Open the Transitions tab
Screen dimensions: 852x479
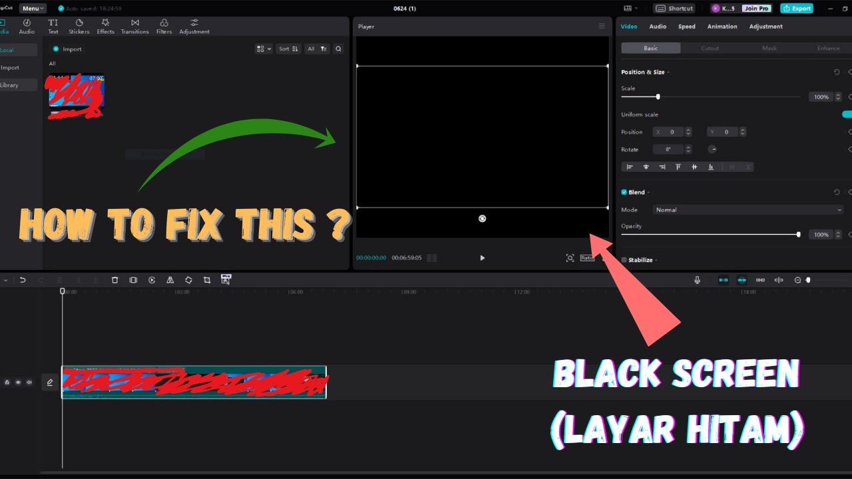click(x=135, y=27)
